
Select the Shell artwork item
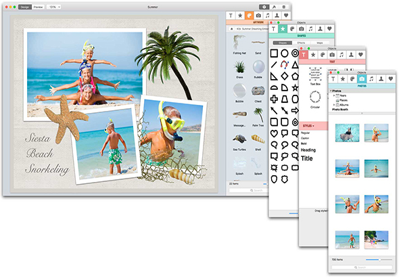(258, 141)
